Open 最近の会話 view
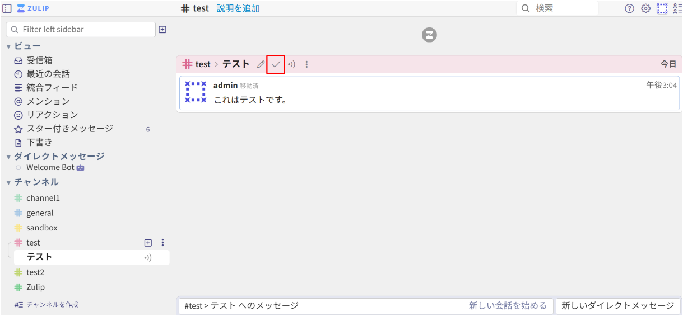The height and width of the screenshot is (316, 683). (x=48, y=74)
